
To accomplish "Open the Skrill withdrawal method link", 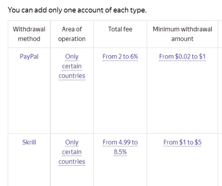I will coord(29,142).
